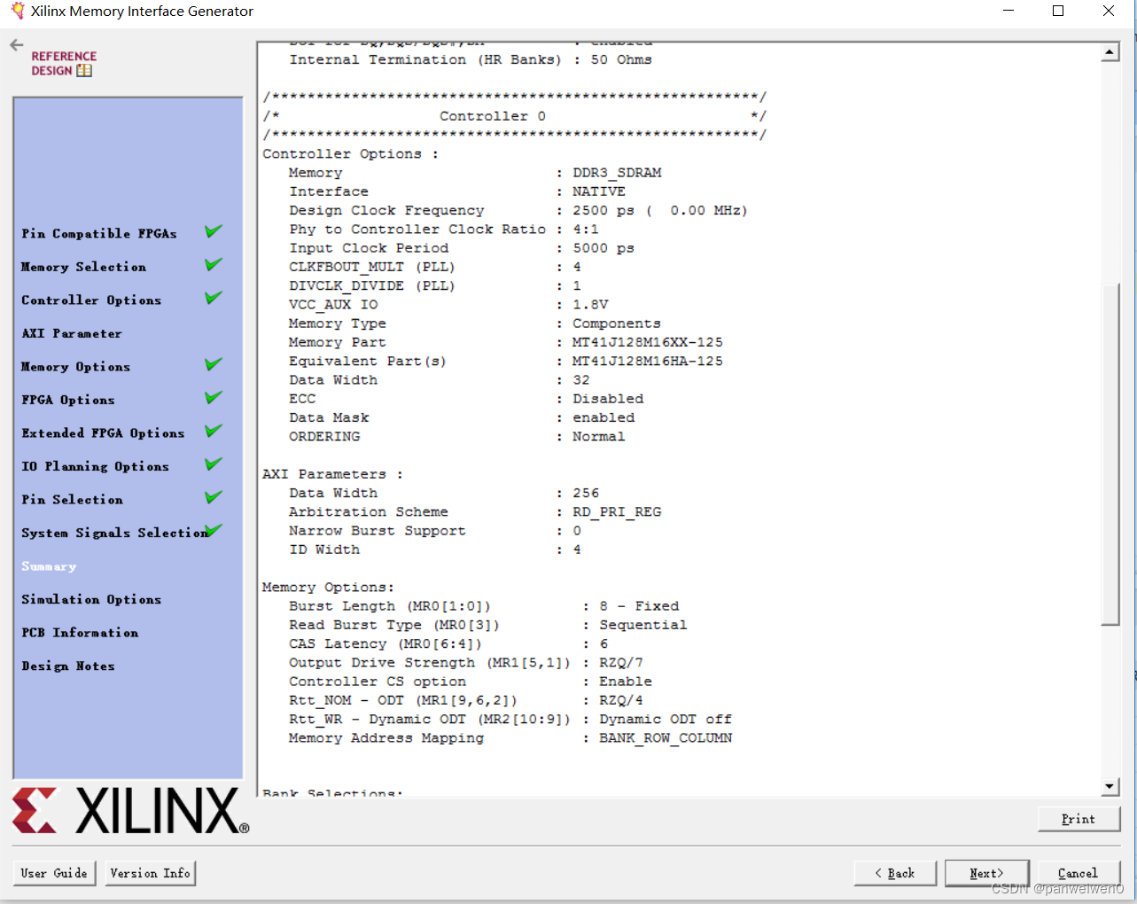Click the back arrow icon at top left
Image resolution: width=1137 pixels, height=904 pixels.
coord(17,44)
